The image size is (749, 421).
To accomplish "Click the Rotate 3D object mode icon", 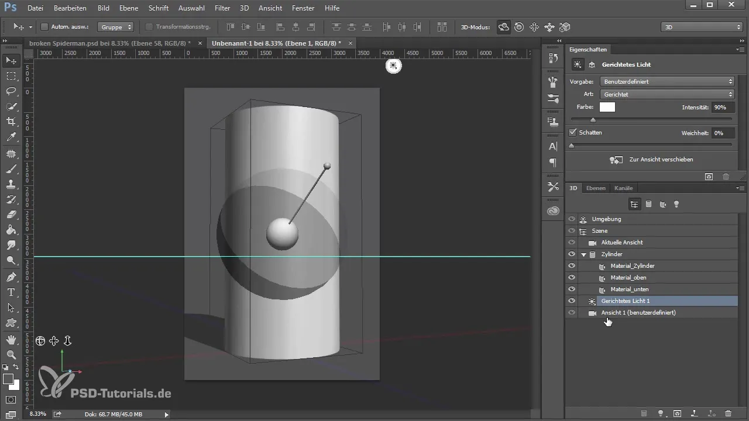I will point(503,27).
